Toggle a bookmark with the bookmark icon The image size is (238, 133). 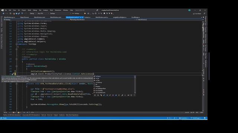click(x=104, y=13)
